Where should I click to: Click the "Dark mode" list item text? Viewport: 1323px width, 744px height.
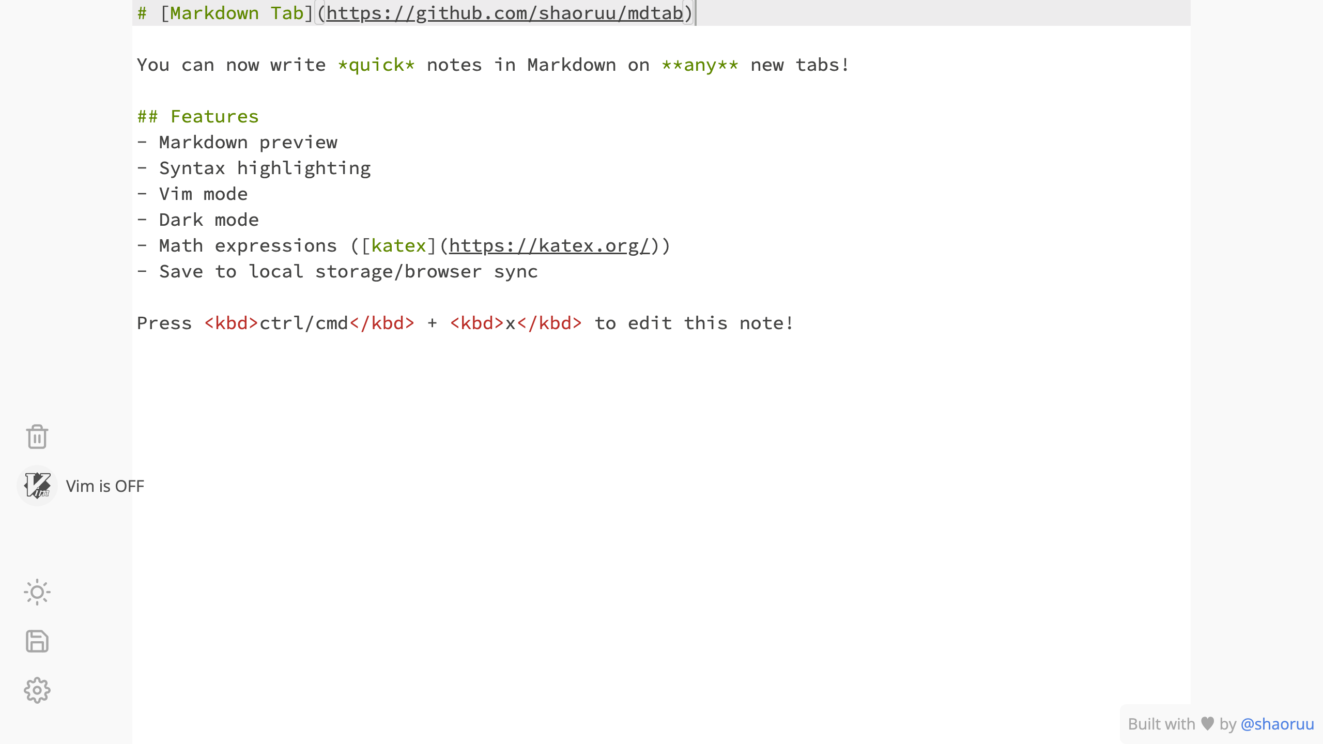point(209,220)
